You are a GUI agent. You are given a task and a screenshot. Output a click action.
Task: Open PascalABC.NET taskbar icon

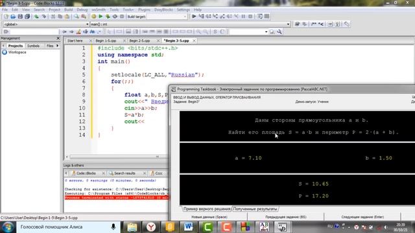pyautogui.click(x=264, y=227)
